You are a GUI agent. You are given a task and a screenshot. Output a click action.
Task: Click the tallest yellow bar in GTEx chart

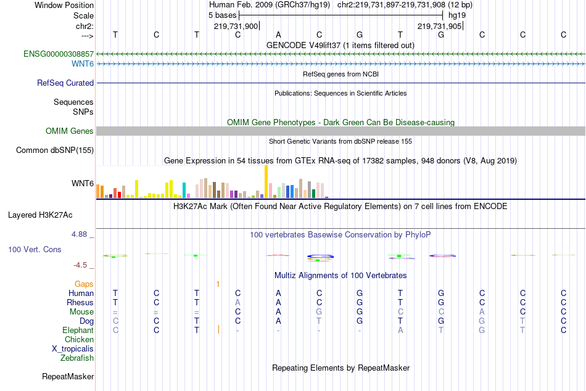266,182
